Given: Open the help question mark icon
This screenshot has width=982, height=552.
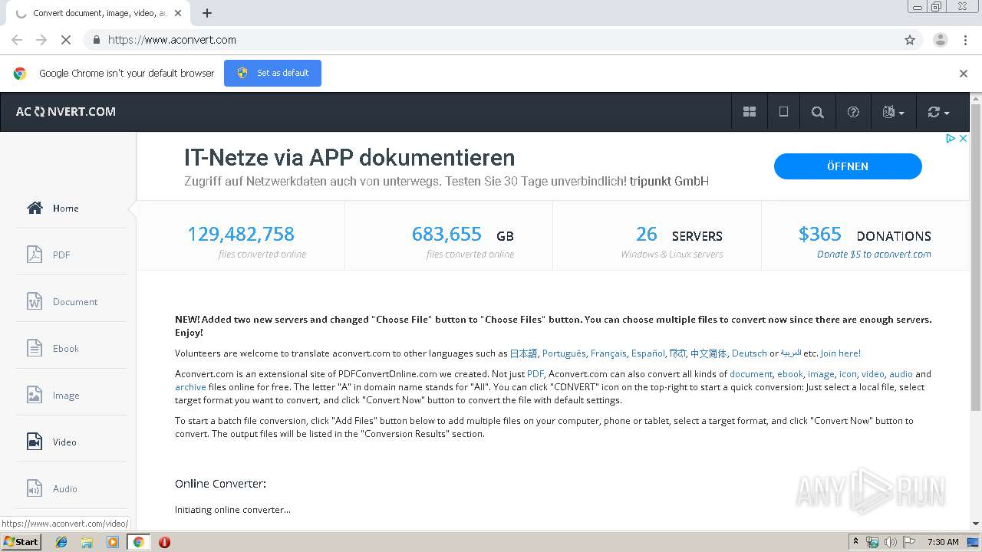Looking at the screenshot, I should (x=853, y=112).
